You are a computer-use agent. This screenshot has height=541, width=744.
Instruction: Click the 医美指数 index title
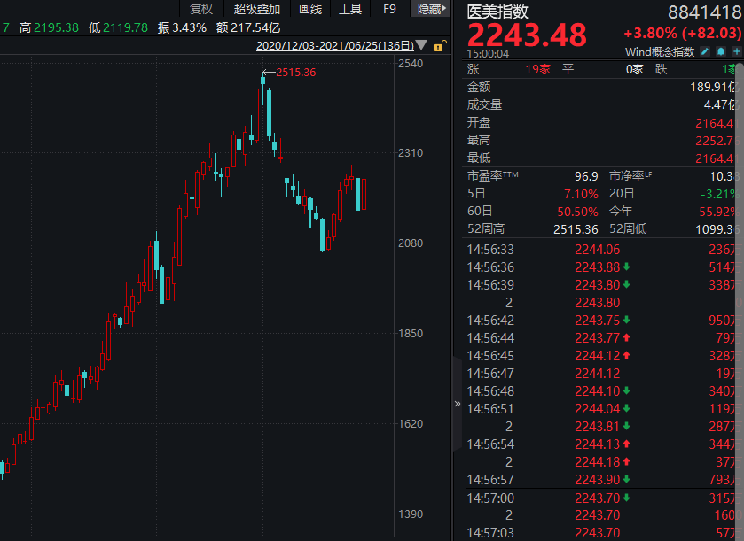(x=497, y=12)
